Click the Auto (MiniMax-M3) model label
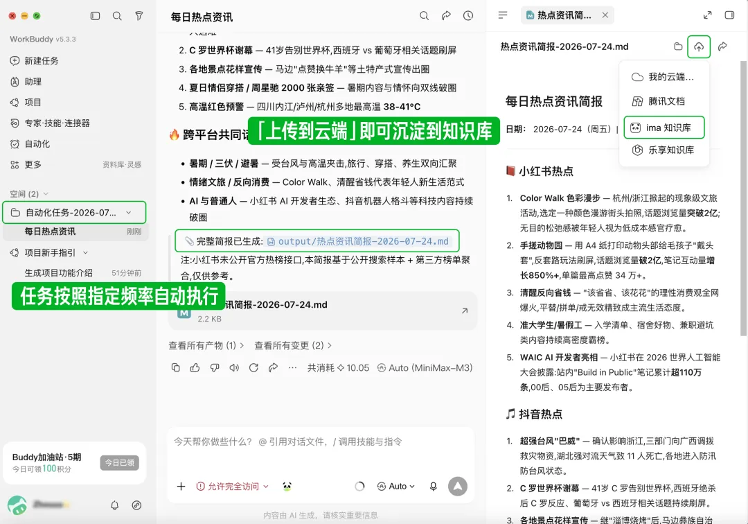 [x=425, y=367]
